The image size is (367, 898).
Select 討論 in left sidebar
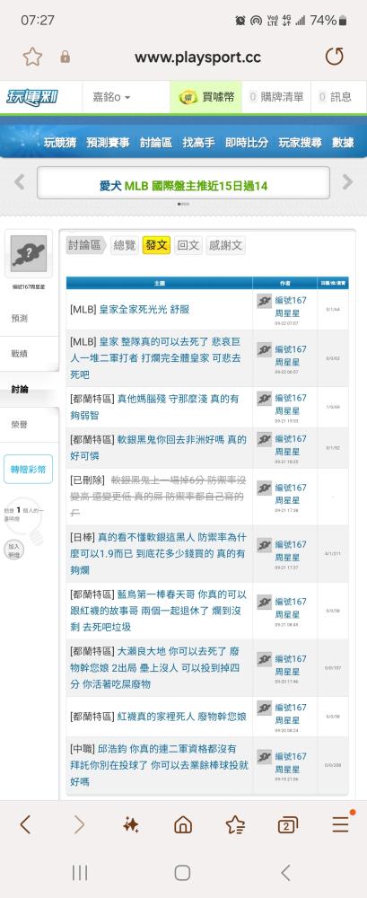click(x=20, y=390)
